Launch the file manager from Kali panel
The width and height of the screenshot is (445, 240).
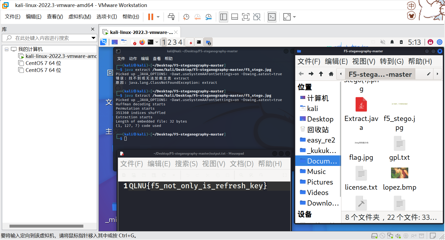(x=124, y=42)
